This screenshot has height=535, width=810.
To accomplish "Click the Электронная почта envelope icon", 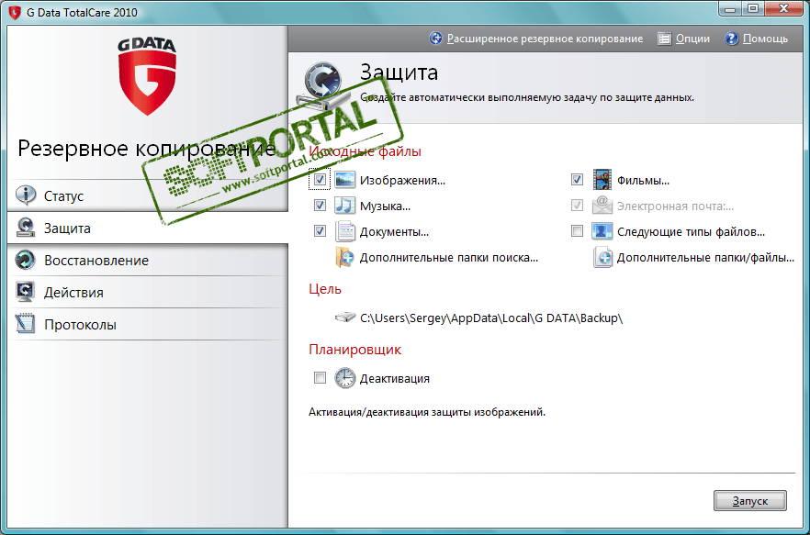I will coord(602,206).
